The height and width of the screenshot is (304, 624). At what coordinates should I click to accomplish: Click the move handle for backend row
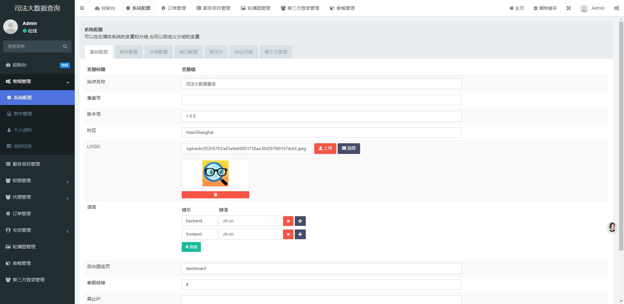[300, 221]
